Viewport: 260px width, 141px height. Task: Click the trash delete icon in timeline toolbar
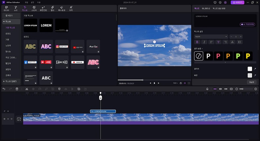(17, 89)
